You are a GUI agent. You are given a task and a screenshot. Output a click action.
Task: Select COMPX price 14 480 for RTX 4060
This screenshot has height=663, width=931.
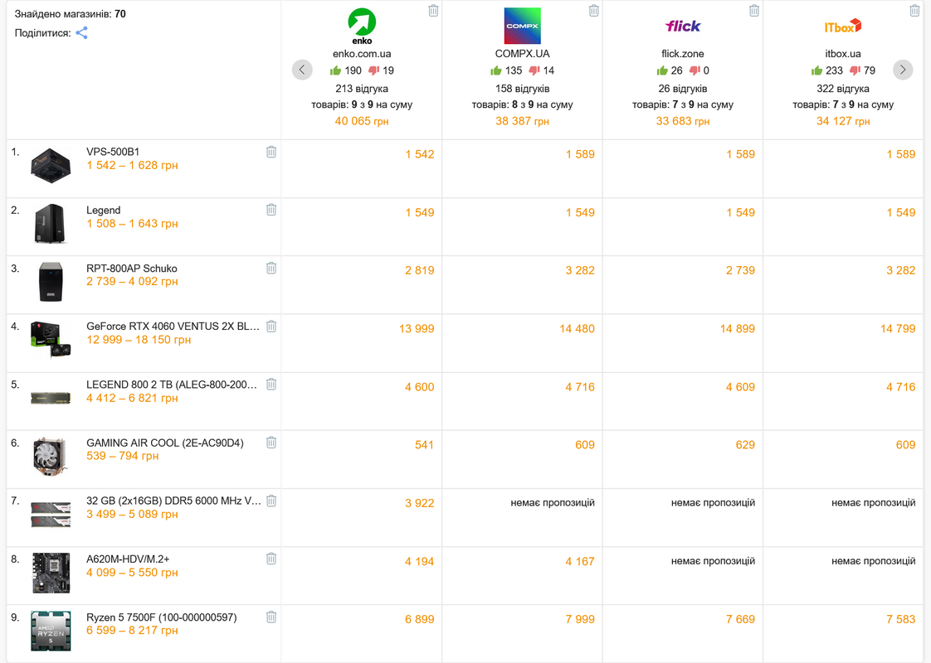[577, 328]
